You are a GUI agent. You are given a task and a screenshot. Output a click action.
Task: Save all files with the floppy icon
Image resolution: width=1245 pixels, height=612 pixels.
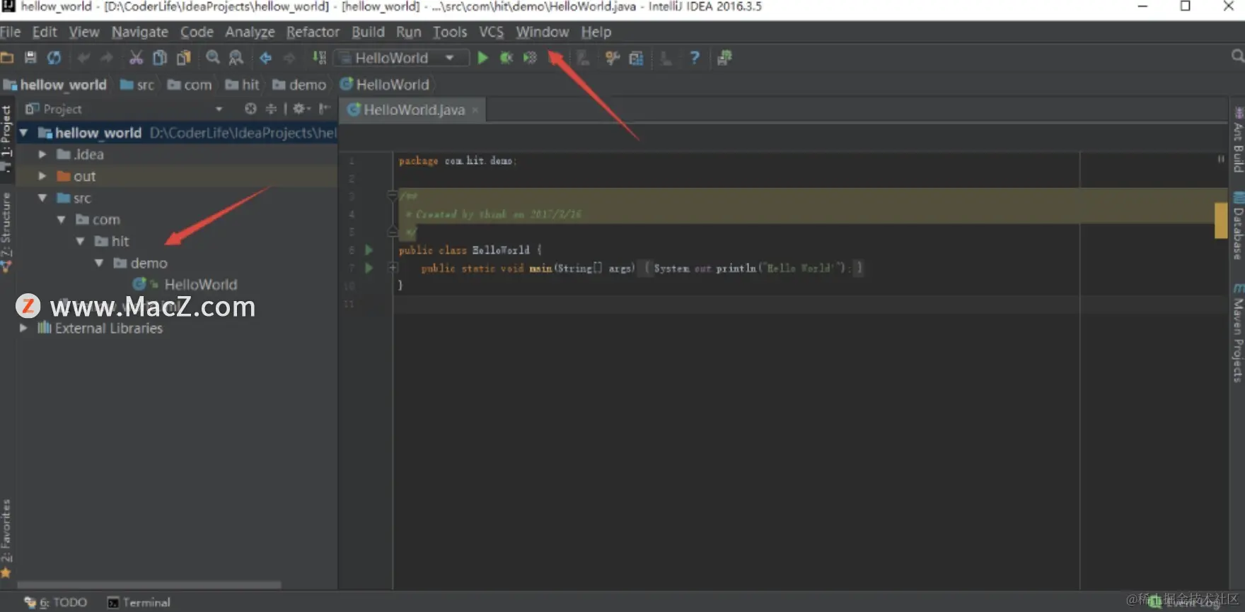30,58
